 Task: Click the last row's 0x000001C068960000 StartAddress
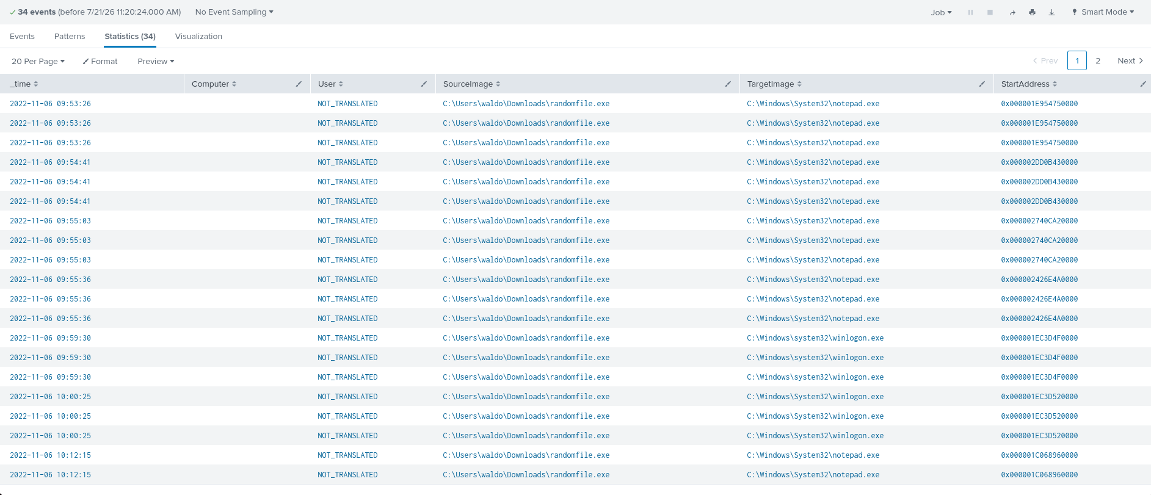coord(1039,475)
